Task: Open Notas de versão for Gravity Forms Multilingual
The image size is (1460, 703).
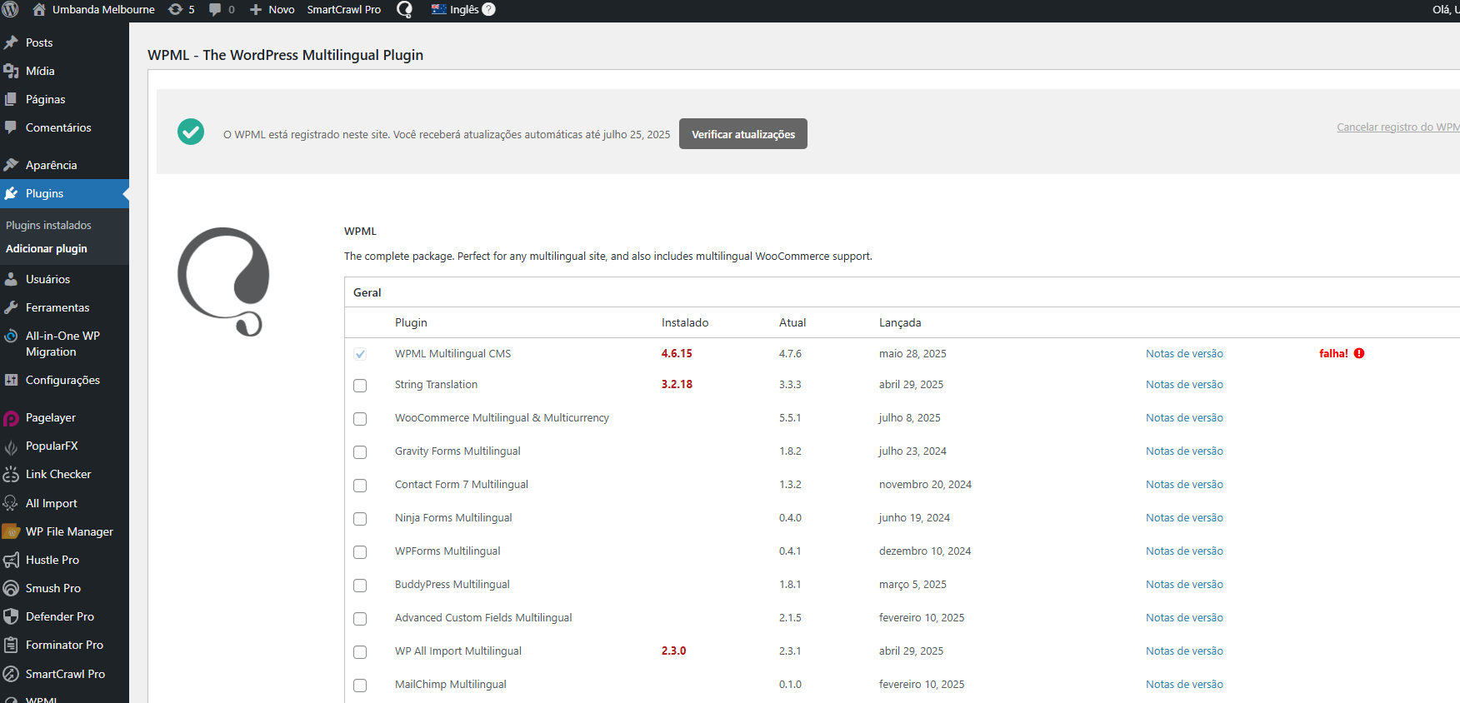Action: click(x=1184, y=451)
